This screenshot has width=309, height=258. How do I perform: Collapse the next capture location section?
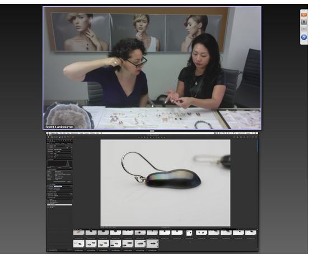48,191
